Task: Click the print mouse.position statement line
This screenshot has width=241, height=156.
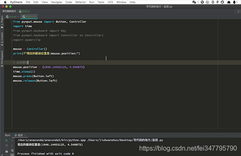Action: click(x=47, y=53)
